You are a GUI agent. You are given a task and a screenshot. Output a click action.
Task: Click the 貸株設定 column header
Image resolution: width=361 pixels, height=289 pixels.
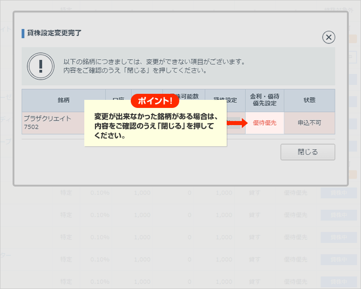pyautogui.click(x=225, y=100)
